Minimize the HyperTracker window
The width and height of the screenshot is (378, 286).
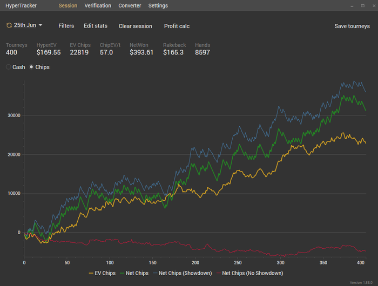352,6
